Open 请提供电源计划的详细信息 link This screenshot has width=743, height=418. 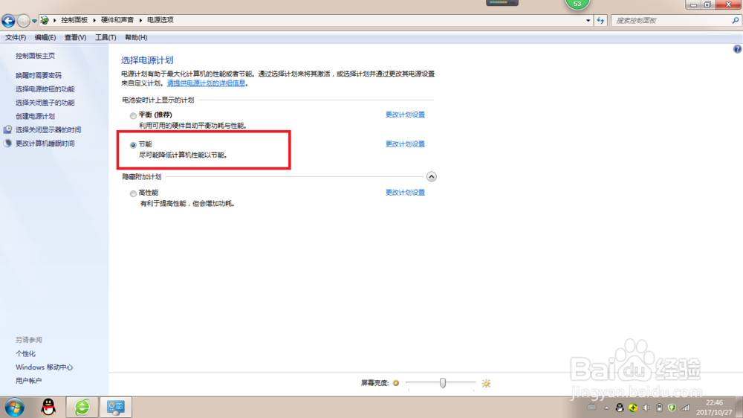[x=206, y=83]
